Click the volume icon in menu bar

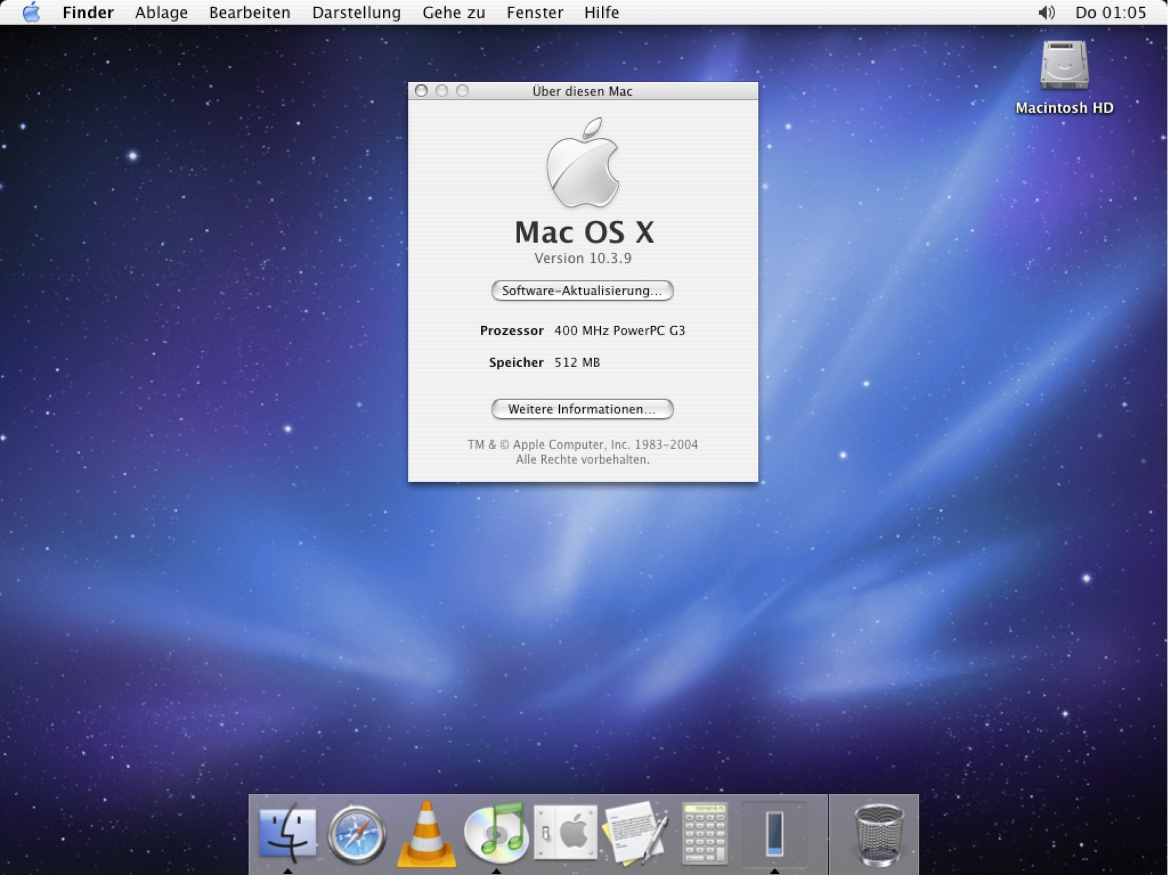click(x=1046, y=13)
